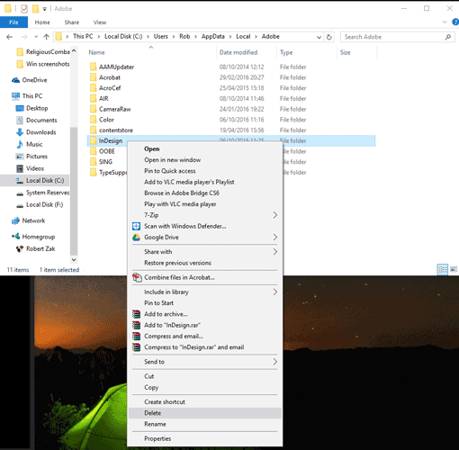Choose Delete from context menu
459x450 pixels.
205,413
